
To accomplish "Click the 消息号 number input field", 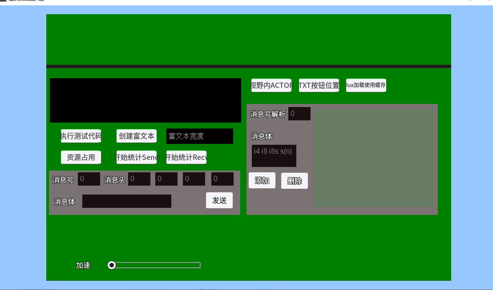I will click(x=89, y=179).
